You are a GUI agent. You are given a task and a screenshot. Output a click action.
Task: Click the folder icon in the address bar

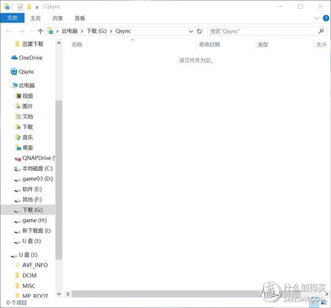(x=50, y=31)
